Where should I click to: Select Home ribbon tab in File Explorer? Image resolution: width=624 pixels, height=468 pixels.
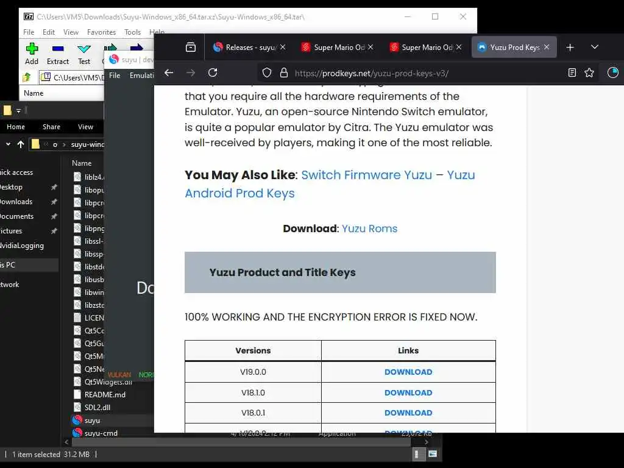click(16, 127)
